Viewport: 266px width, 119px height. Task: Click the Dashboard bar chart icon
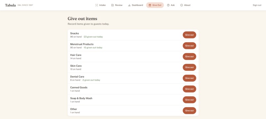point(129,5)
